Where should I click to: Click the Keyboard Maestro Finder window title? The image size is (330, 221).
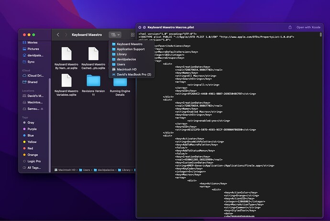click(x=87, y=35)
